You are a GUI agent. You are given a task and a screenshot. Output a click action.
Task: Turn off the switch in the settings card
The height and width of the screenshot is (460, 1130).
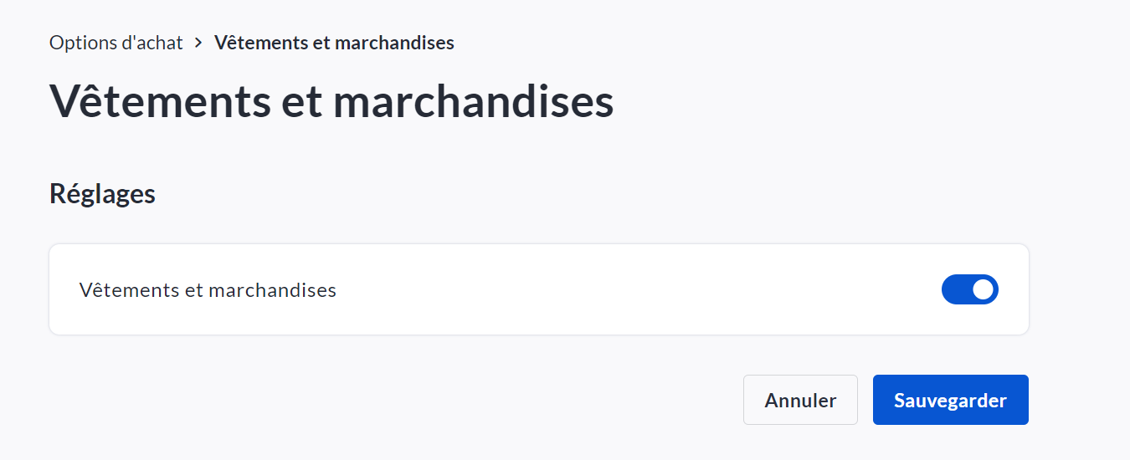point(969,289)
